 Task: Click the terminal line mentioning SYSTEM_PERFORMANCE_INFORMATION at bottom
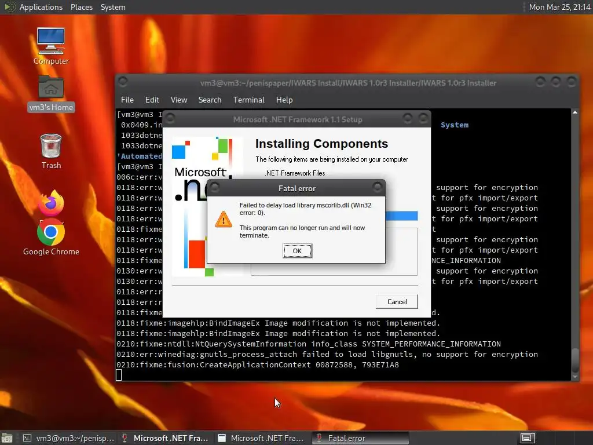(x=309, y=344)
